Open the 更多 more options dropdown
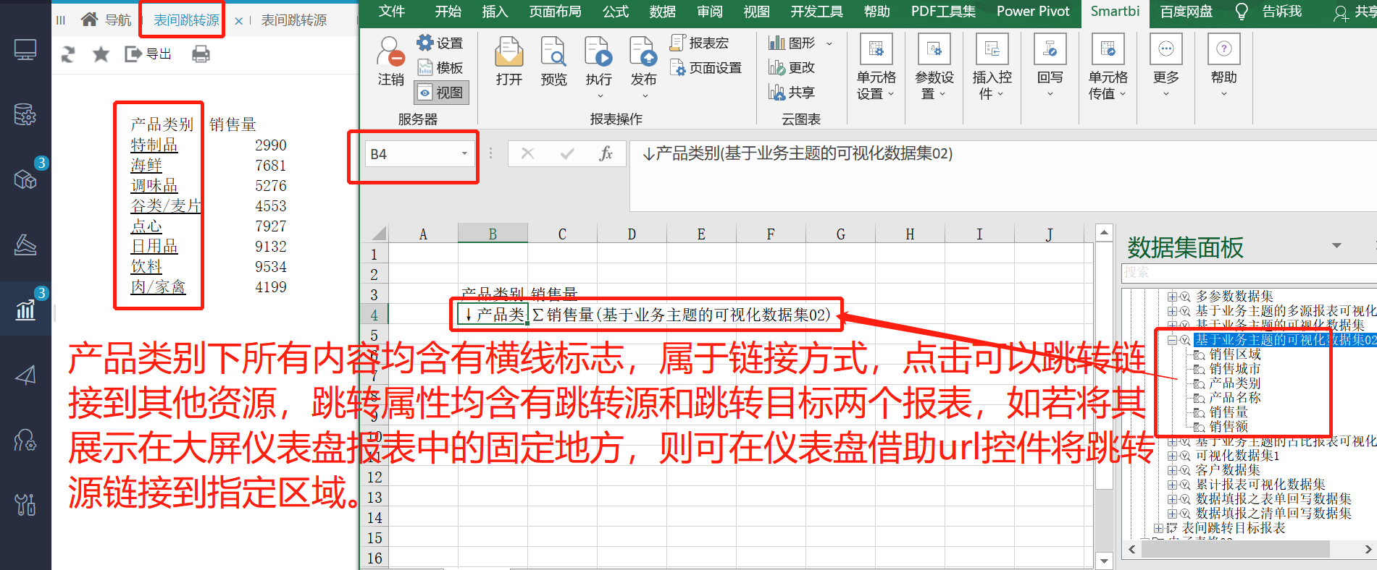Viewport: 1377px width, 570px height. tap(1165, 66)
